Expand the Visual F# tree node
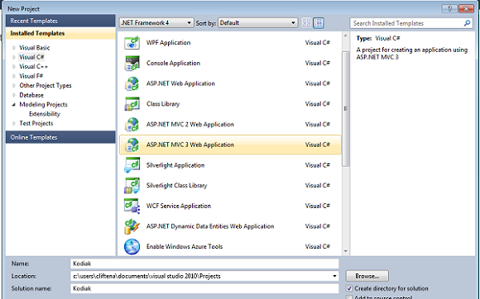Viewport: 480px width, 299px height. 14,76
